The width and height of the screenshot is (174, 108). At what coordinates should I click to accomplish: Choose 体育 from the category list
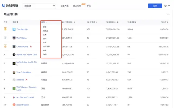click(45, 43)
